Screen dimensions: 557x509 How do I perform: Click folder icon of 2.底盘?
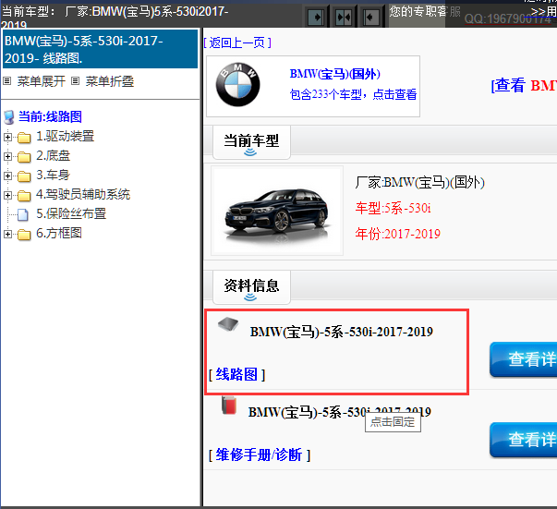click(24, 157)
